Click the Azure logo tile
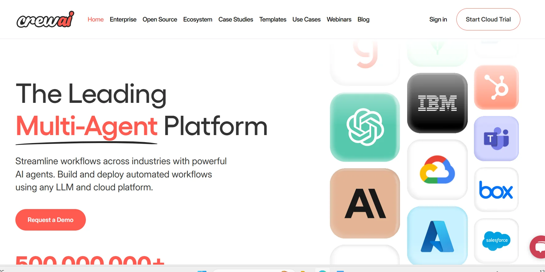Image resolution: width=545 pixels, height=272 pixels. coord(437,235)
